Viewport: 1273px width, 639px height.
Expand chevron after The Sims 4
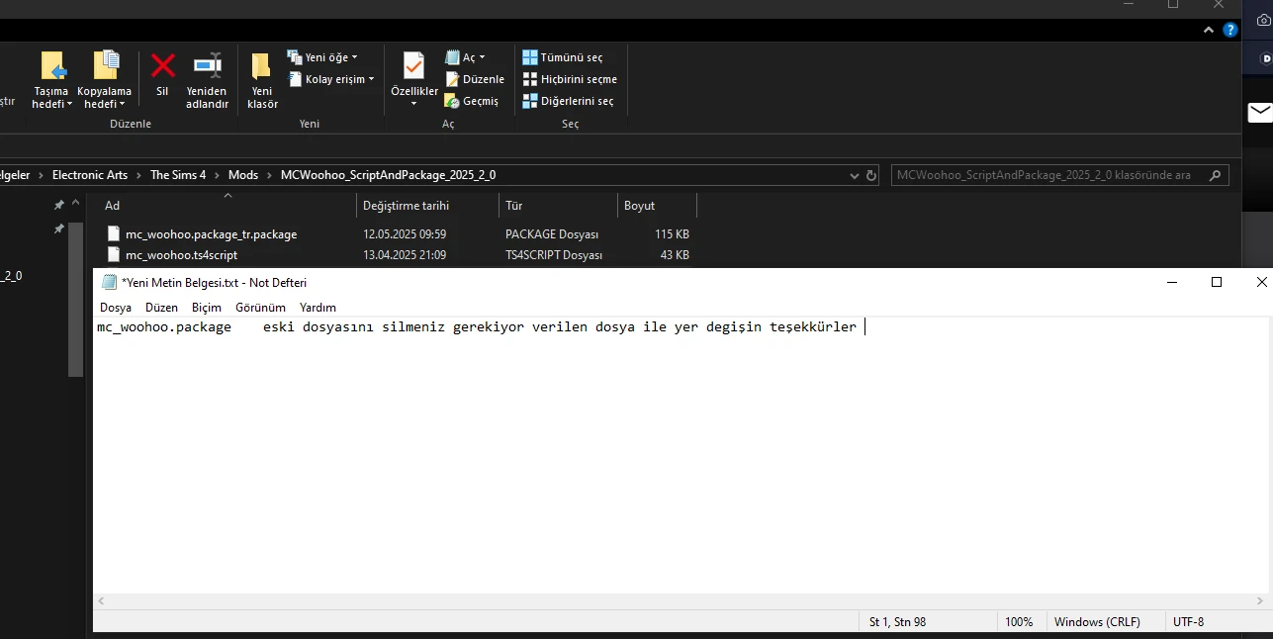218,175
